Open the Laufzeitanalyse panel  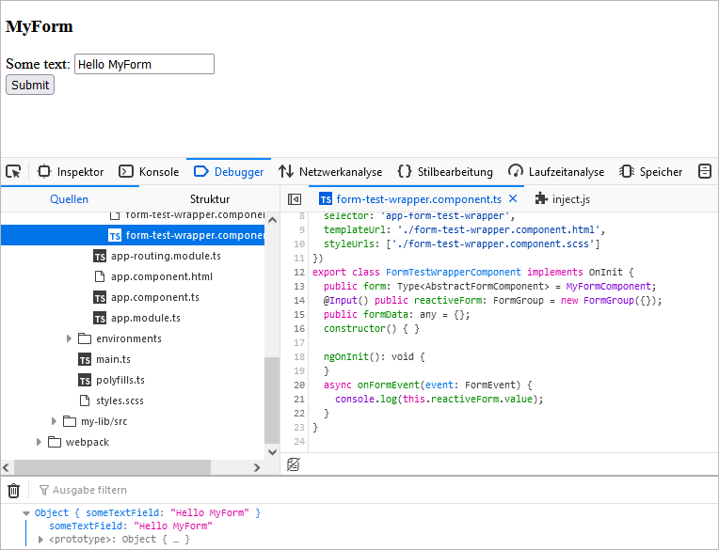[x=556, y=172]
